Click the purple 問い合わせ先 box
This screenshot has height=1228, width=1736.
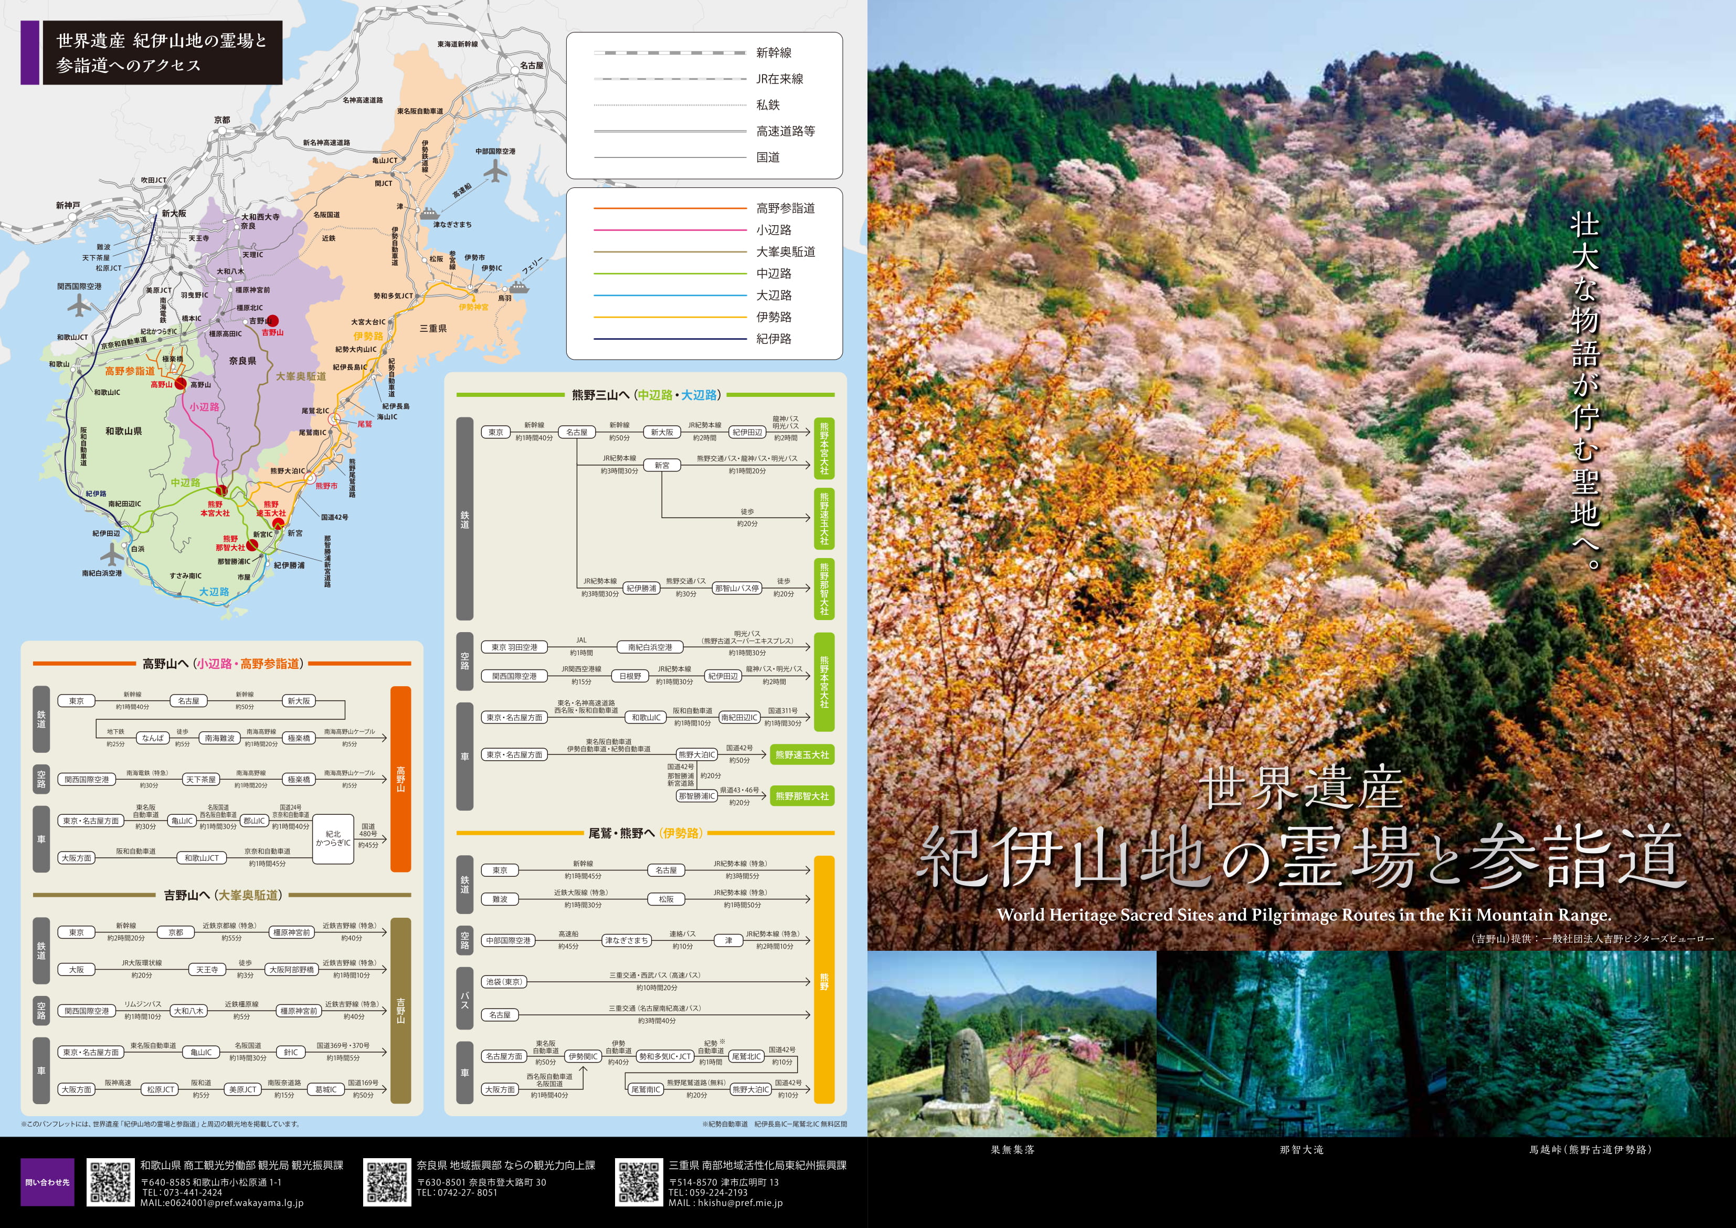48,1183
